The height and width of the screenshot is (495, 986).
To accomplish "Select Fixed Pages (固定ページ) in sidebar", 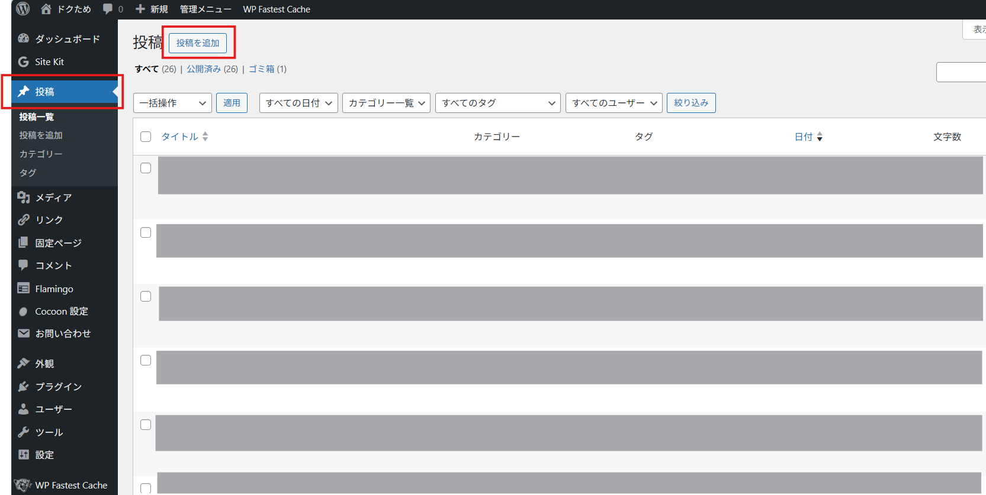I will (58, 243).
